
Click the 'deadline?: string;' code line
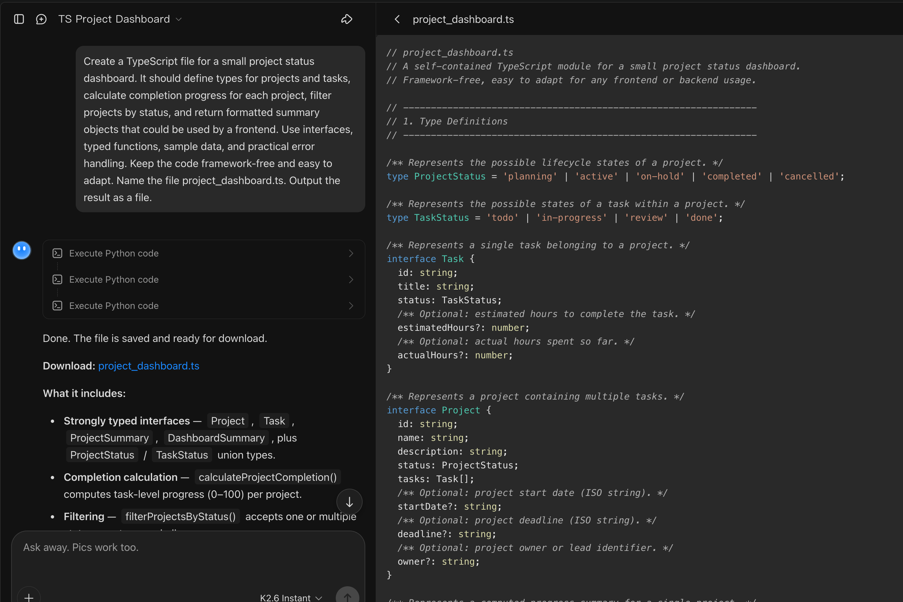pos(447,534)
